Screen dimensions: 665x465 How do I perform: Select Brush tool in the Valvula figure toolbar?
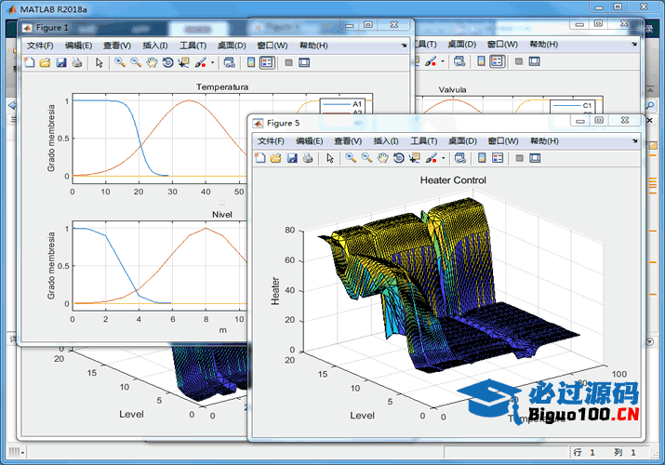(x=431, y=61)
